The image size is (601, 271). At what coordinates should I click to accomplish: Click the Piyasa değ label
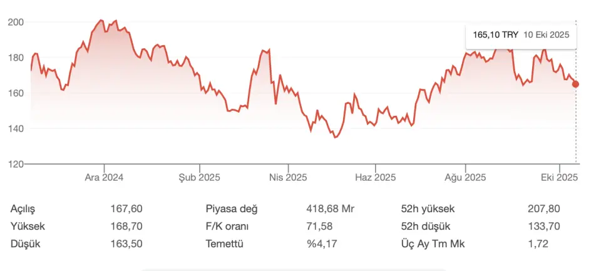pyautogui.click(x=232, y=209)
